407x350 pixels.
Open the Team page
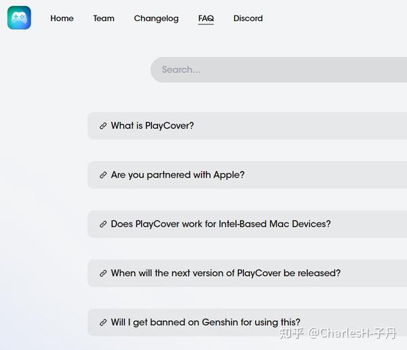point(104,18)
